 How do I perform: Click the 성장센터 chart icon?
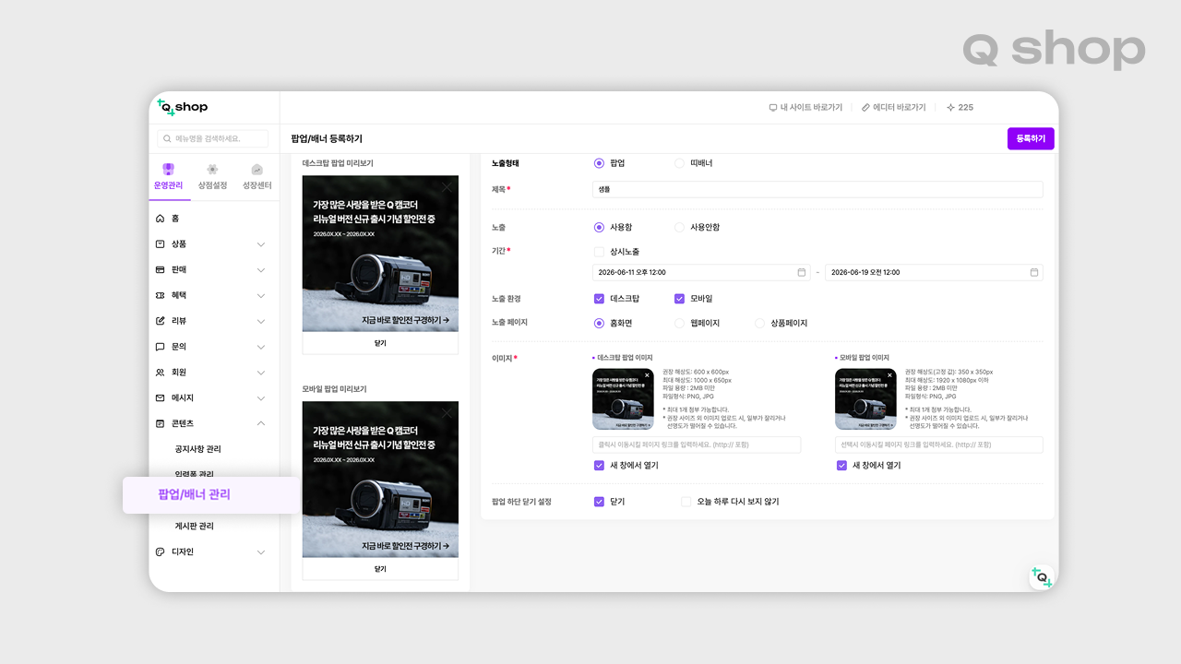point(257,170)
